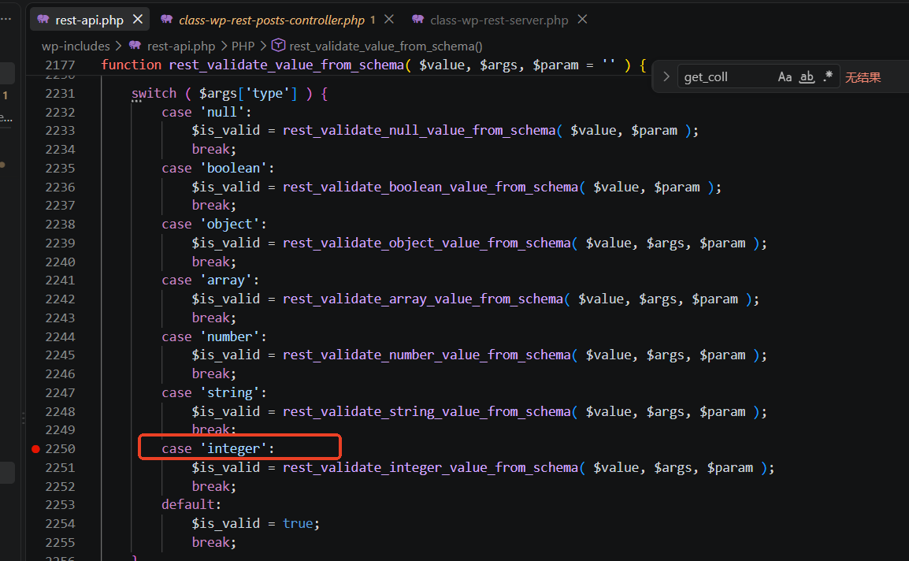Screen dimensions: 909x561
Task: Expand the replace field in find widget
Action: click(666, 76)
